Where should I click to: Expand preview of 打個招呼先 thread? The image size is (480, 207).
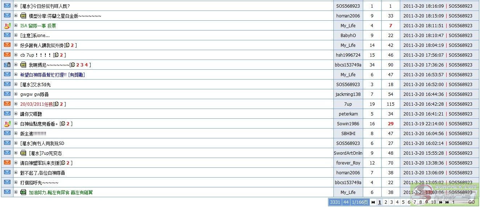click(16, 182)
